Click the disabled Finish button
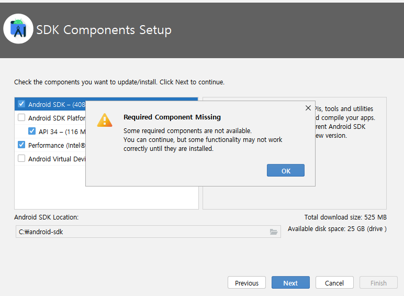404x296 pixels. pos(378,283)
